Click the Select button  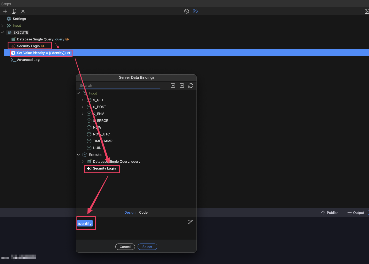pos(147,247)
